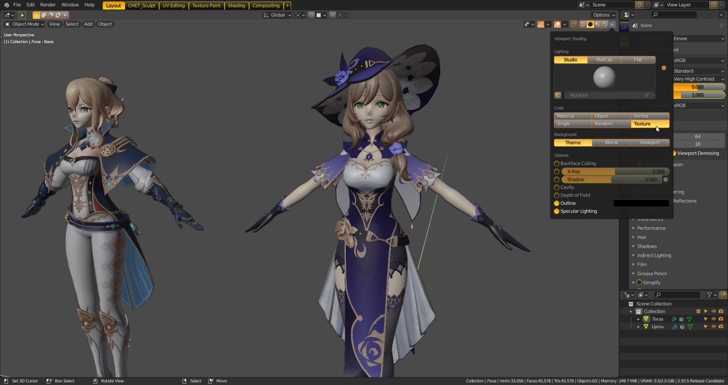Enable the Shadow checkbox
This screenshot has width=728, height=385.
point(557,179)
